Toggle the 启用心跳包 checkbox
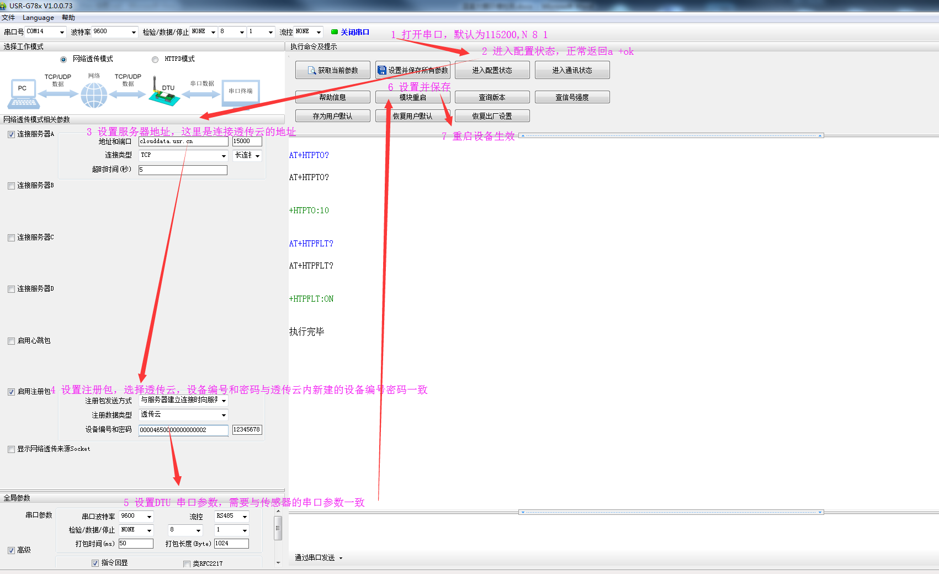The width and height of the screenshot is (939, 574). [11, 341]
